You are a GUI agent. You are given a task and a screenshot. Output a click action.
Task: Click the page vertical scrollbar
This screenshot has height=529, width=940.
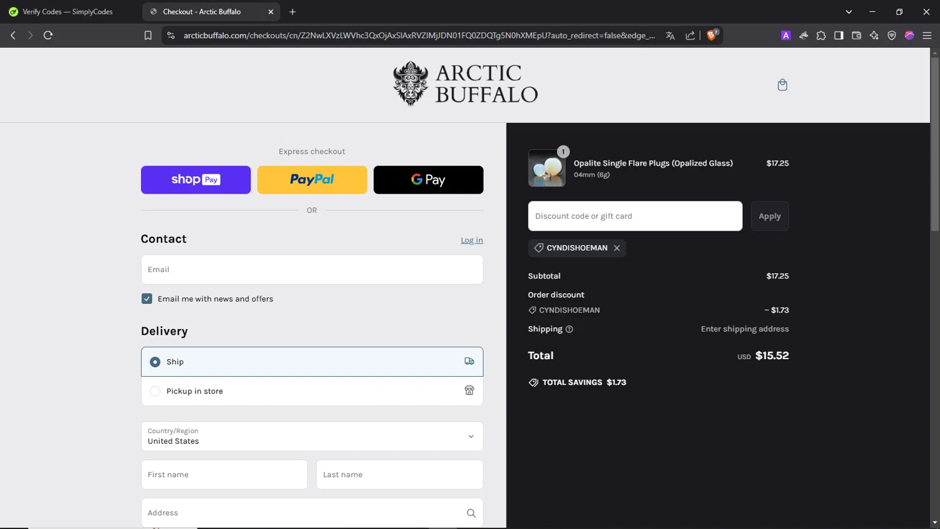coord(935,144)
